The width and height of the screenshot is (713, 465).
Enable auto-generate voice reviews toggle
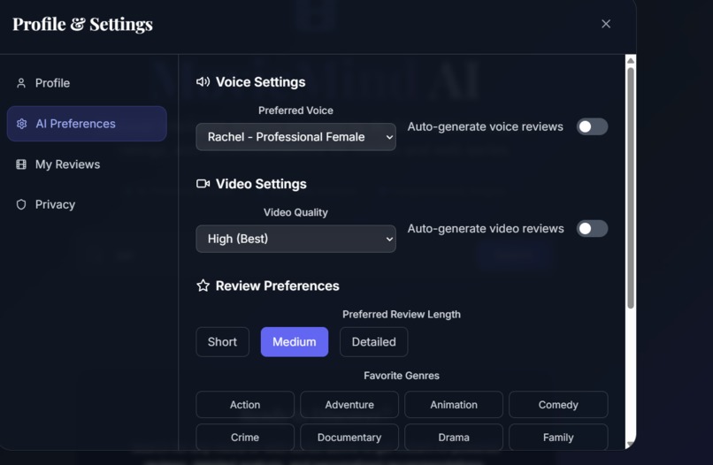point(592,126)
